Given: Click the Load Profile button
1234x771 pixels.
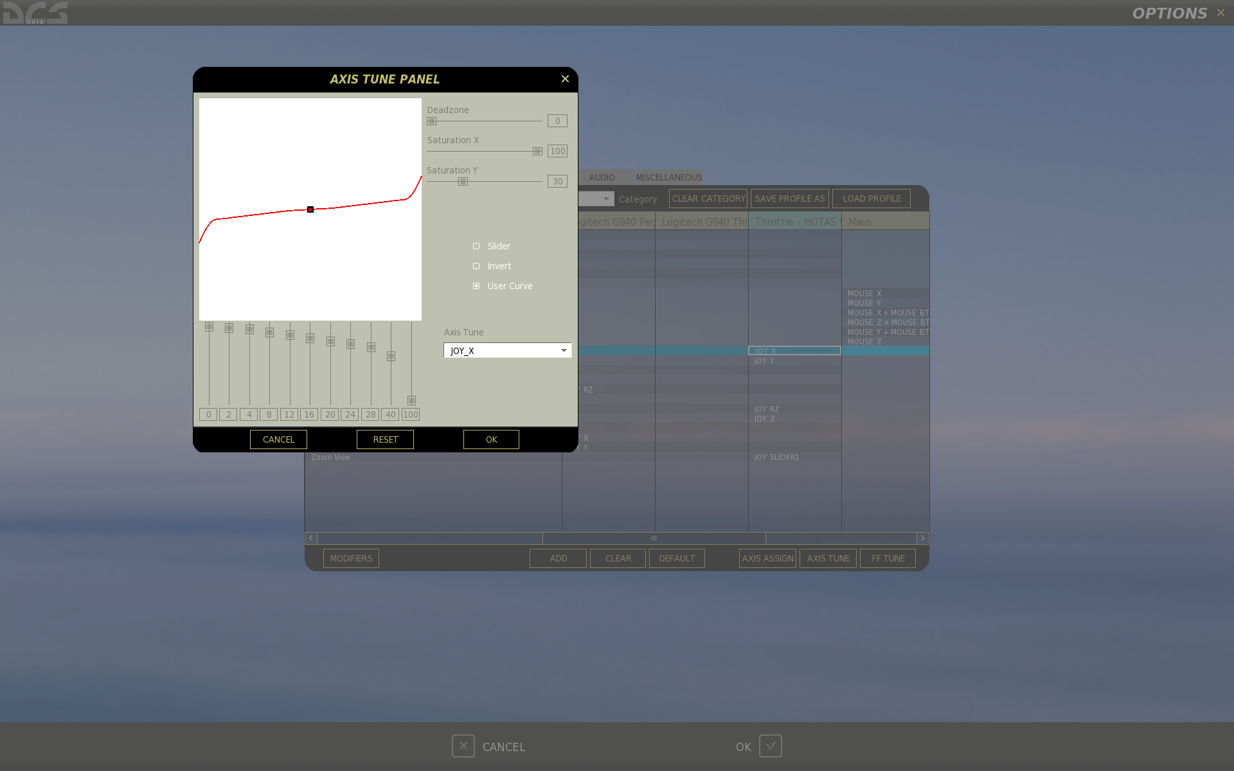Looking at the screenshot, I should [872, 199].
